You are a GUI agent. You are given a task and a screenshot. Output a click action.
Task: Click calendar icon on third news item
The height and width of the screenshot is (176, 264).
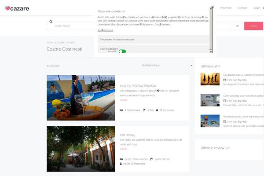224,121
